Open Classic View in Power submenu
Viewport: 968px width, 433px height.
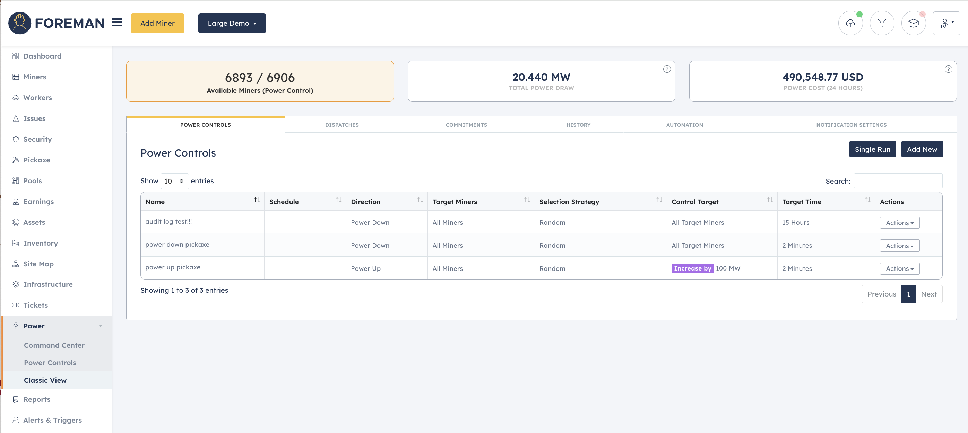(45, 380)
